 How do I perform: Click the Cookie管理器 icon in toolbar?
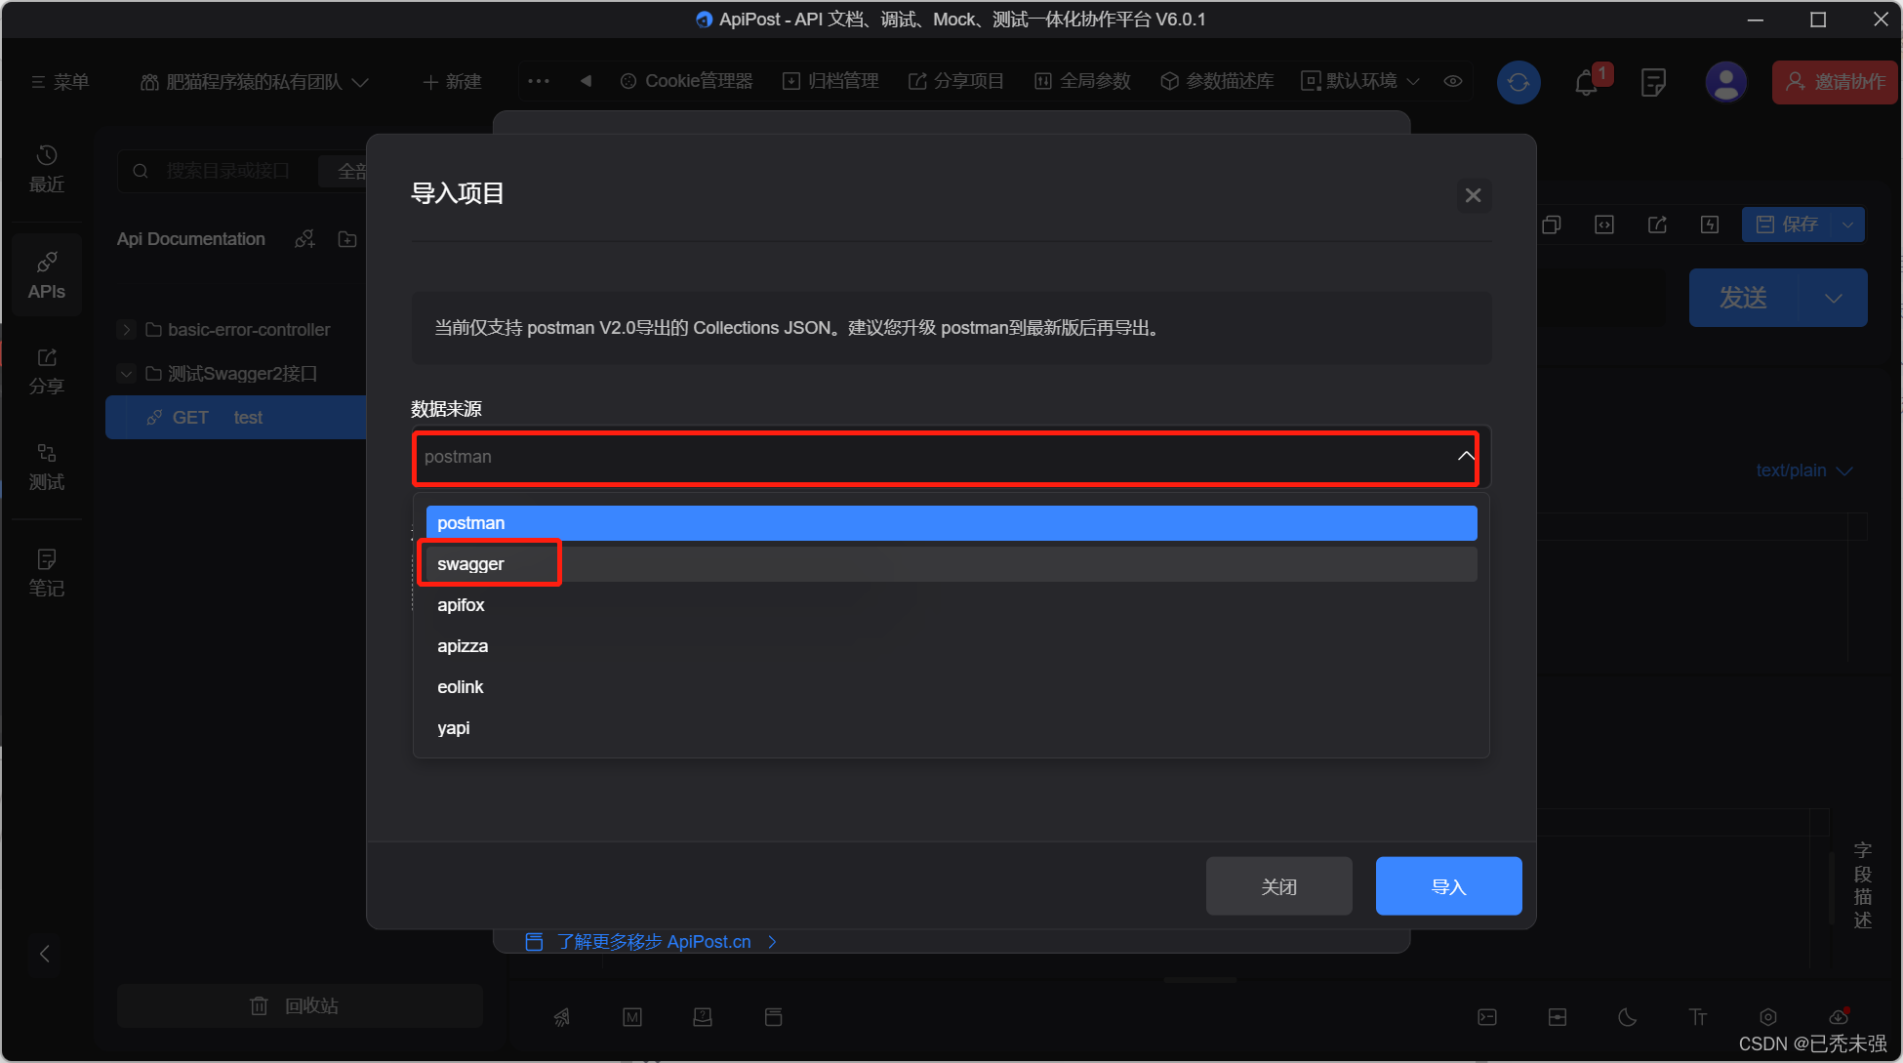click(628, 82)
